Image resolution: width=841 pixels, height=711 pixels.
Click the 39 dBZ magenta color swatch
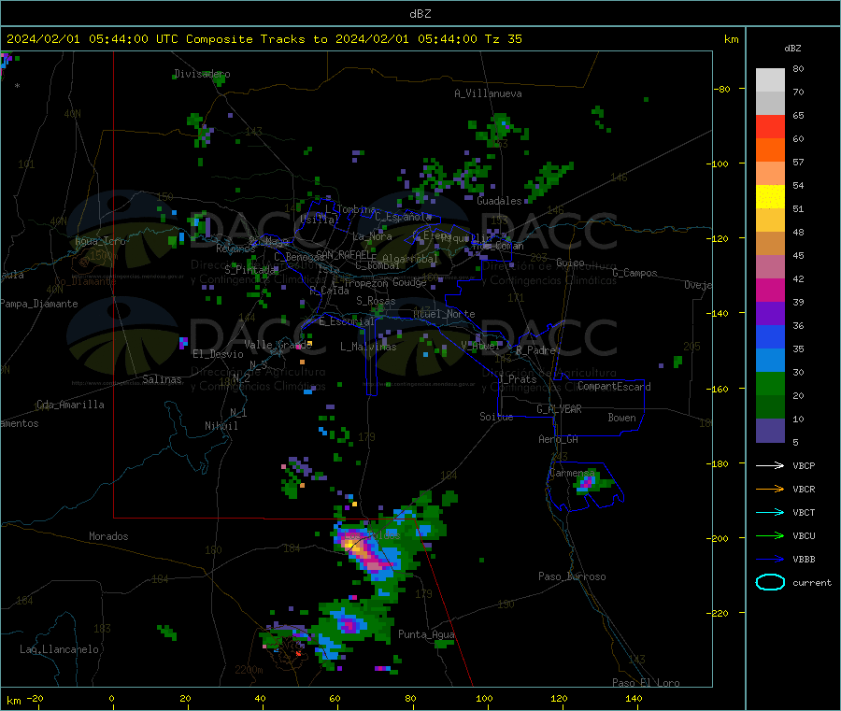(x=770, y=290)
